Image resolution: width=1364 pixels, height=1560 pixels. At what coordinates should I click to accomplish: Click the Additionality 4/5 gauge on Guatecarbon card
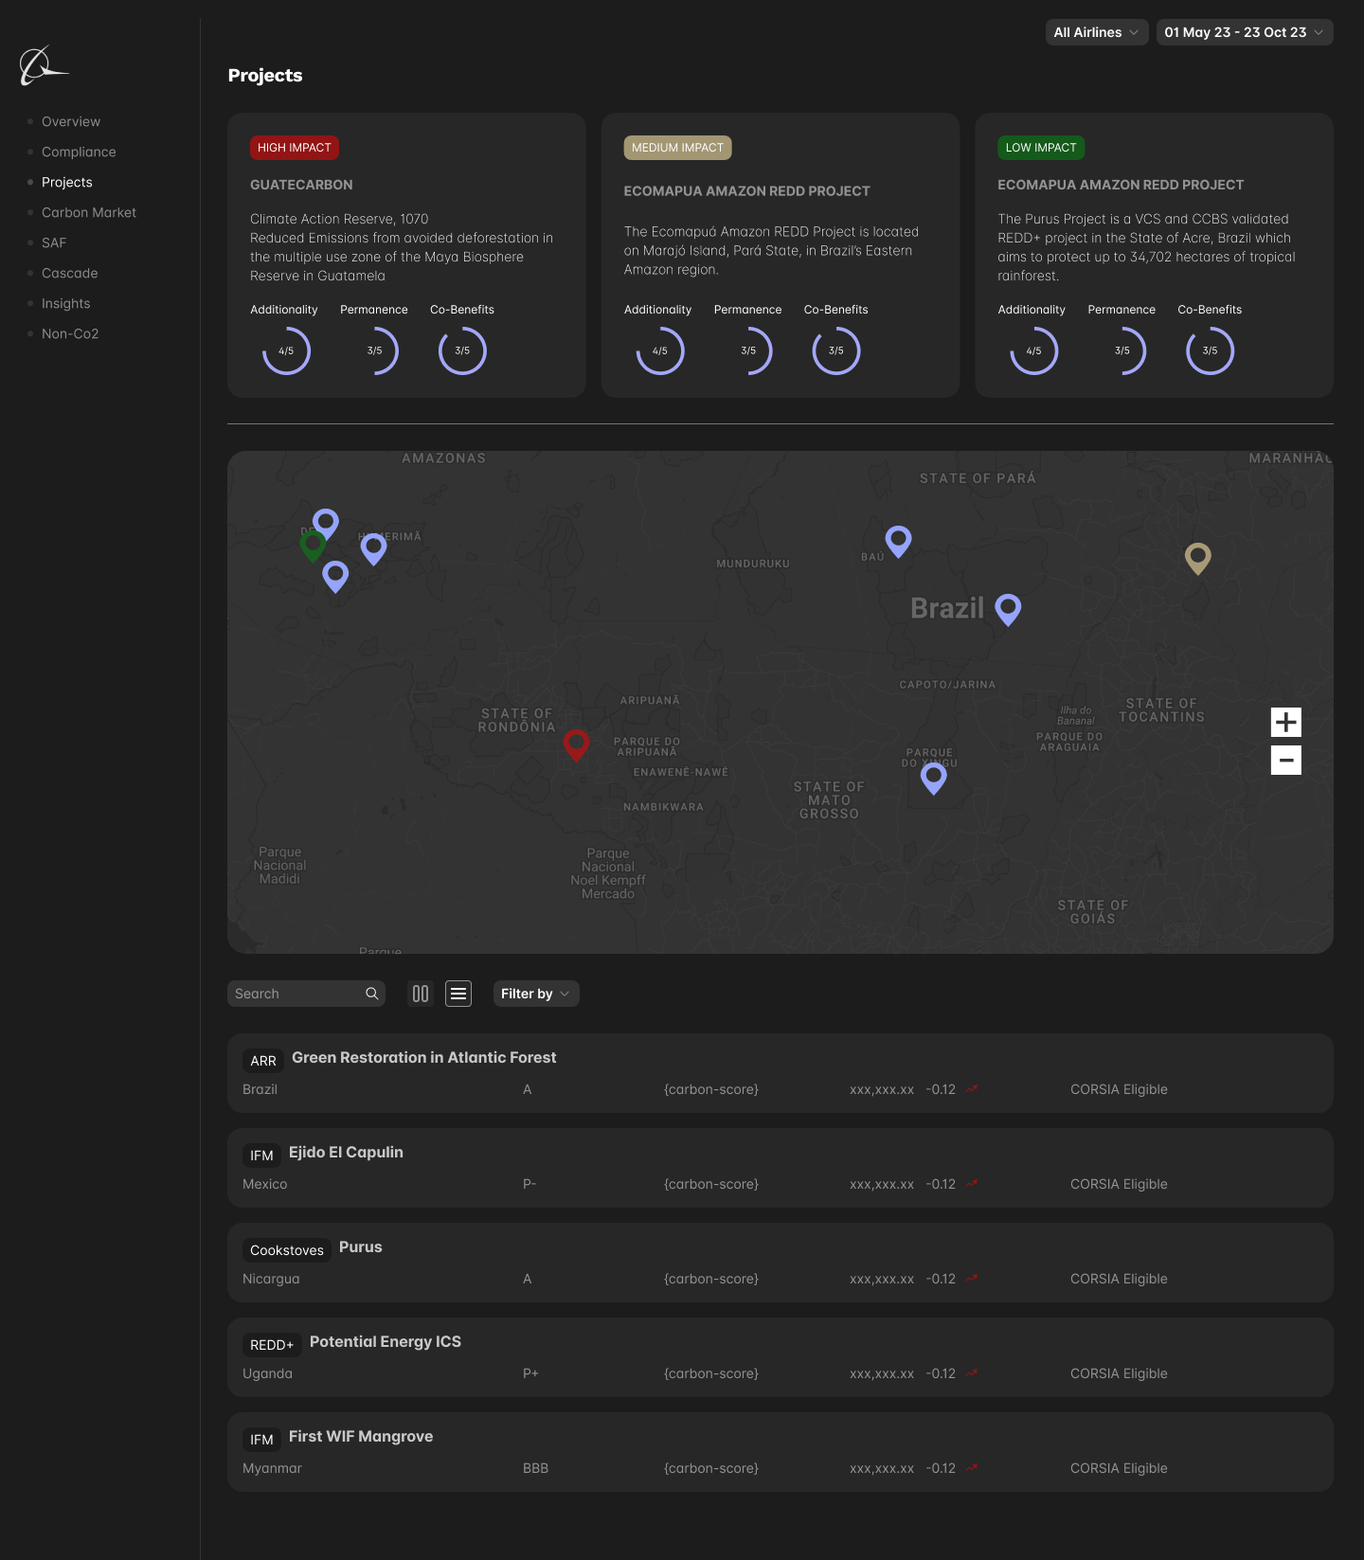click(286, 350)
